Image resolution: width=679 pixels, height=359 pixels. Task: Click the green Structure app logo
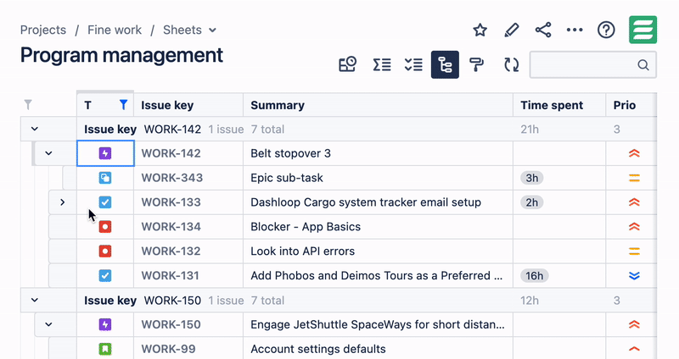click(x=643, y=30)
